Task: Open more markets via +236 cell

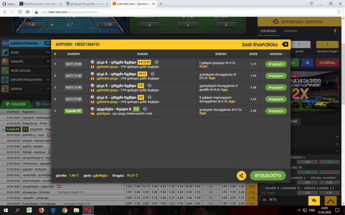Action: tap(251, 186)
